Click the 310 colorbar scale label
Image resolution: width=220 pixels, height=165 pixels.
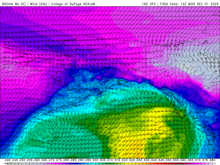click(x=110, y=160)
